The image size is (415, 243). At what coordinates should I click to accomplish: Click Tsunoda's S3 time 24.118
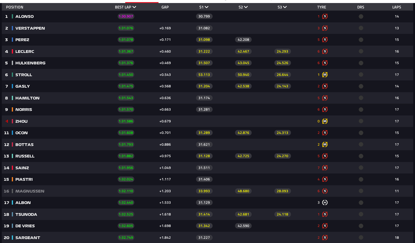tap(283, 214)
